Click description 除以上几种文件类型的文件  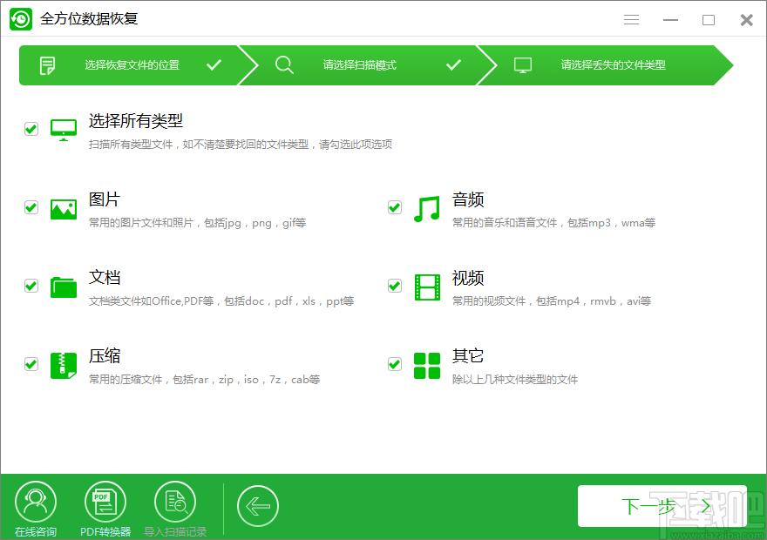(514, 379)
